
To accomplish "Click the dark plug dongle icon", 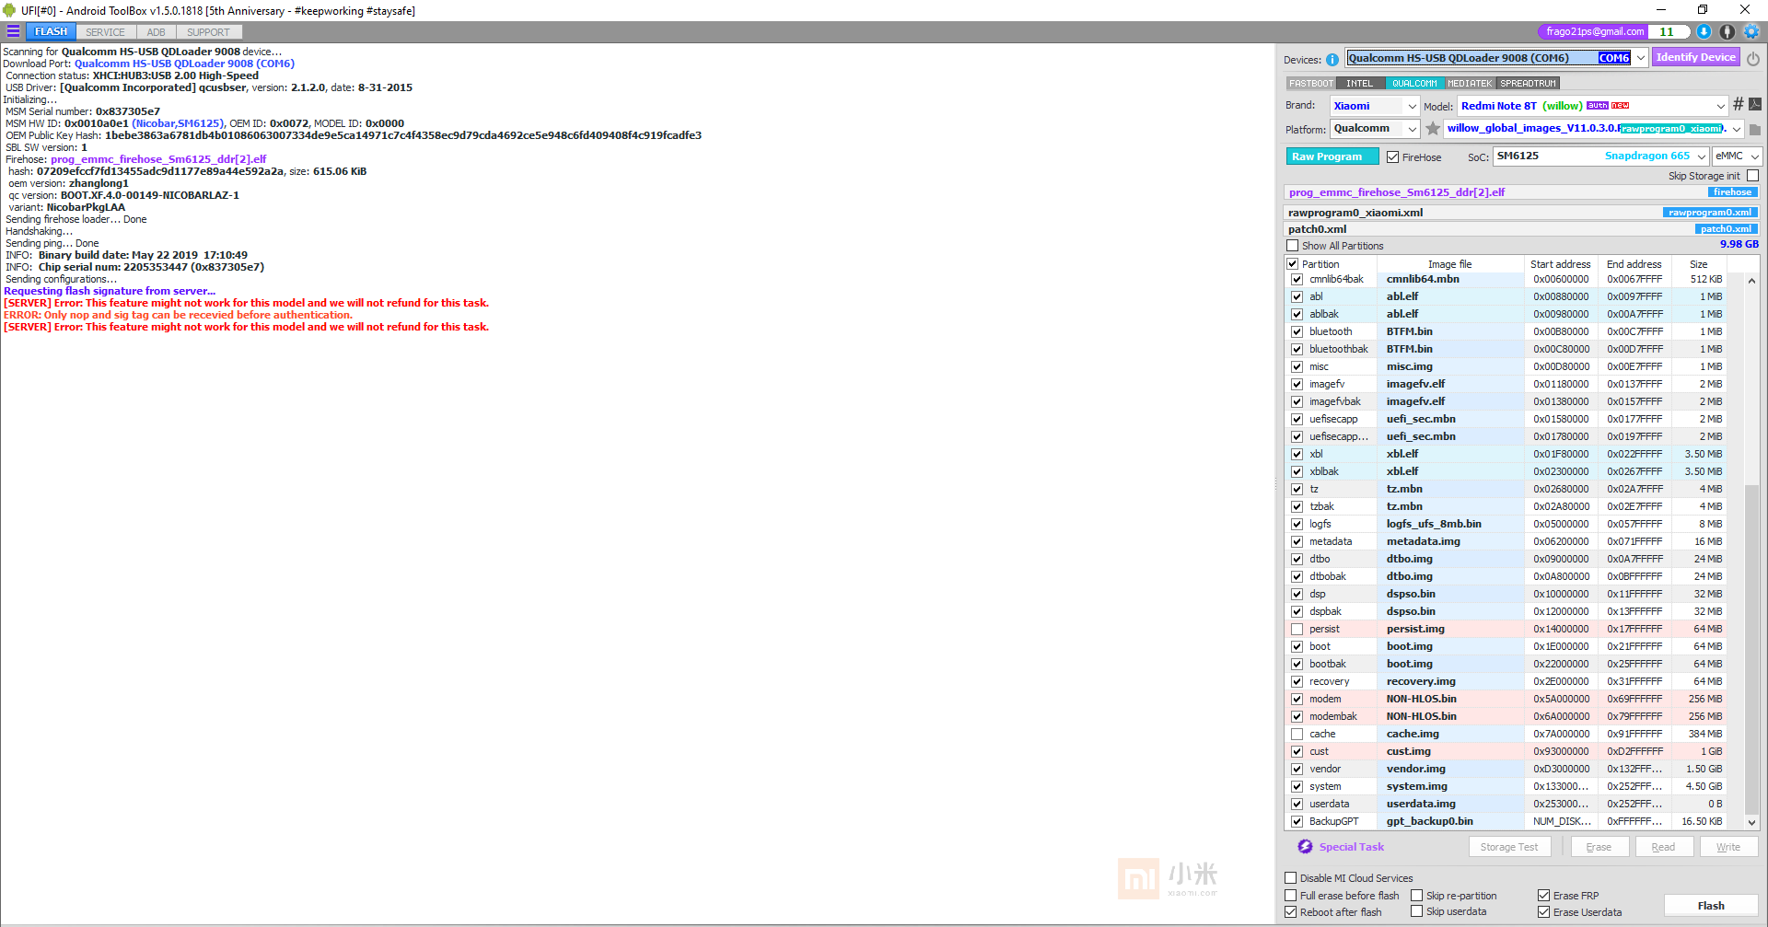I will (x=1727, y=31).
